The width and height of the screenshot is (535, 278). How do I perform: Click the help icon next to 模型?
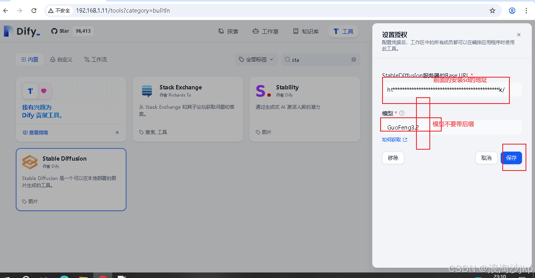tap(402, 113)
